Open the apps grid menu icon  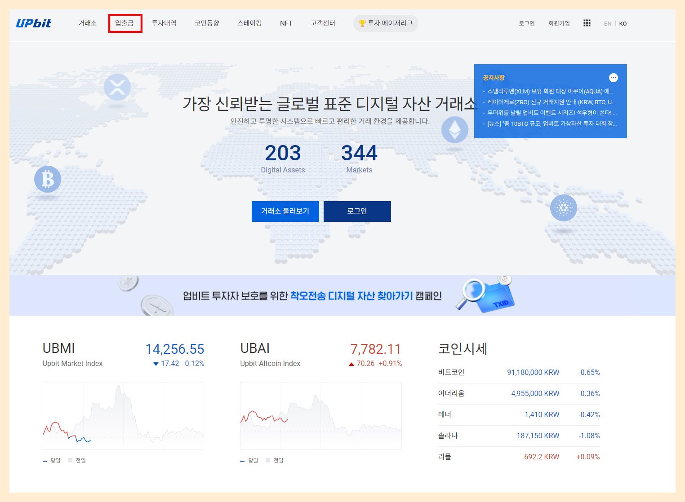coord(587,23)
